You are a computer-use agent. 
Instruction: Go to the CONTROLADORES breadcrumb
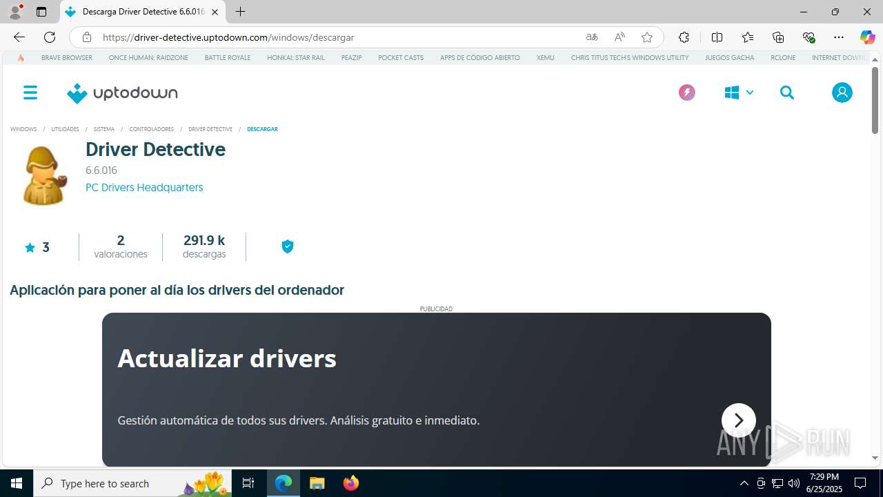coord(151,129)
